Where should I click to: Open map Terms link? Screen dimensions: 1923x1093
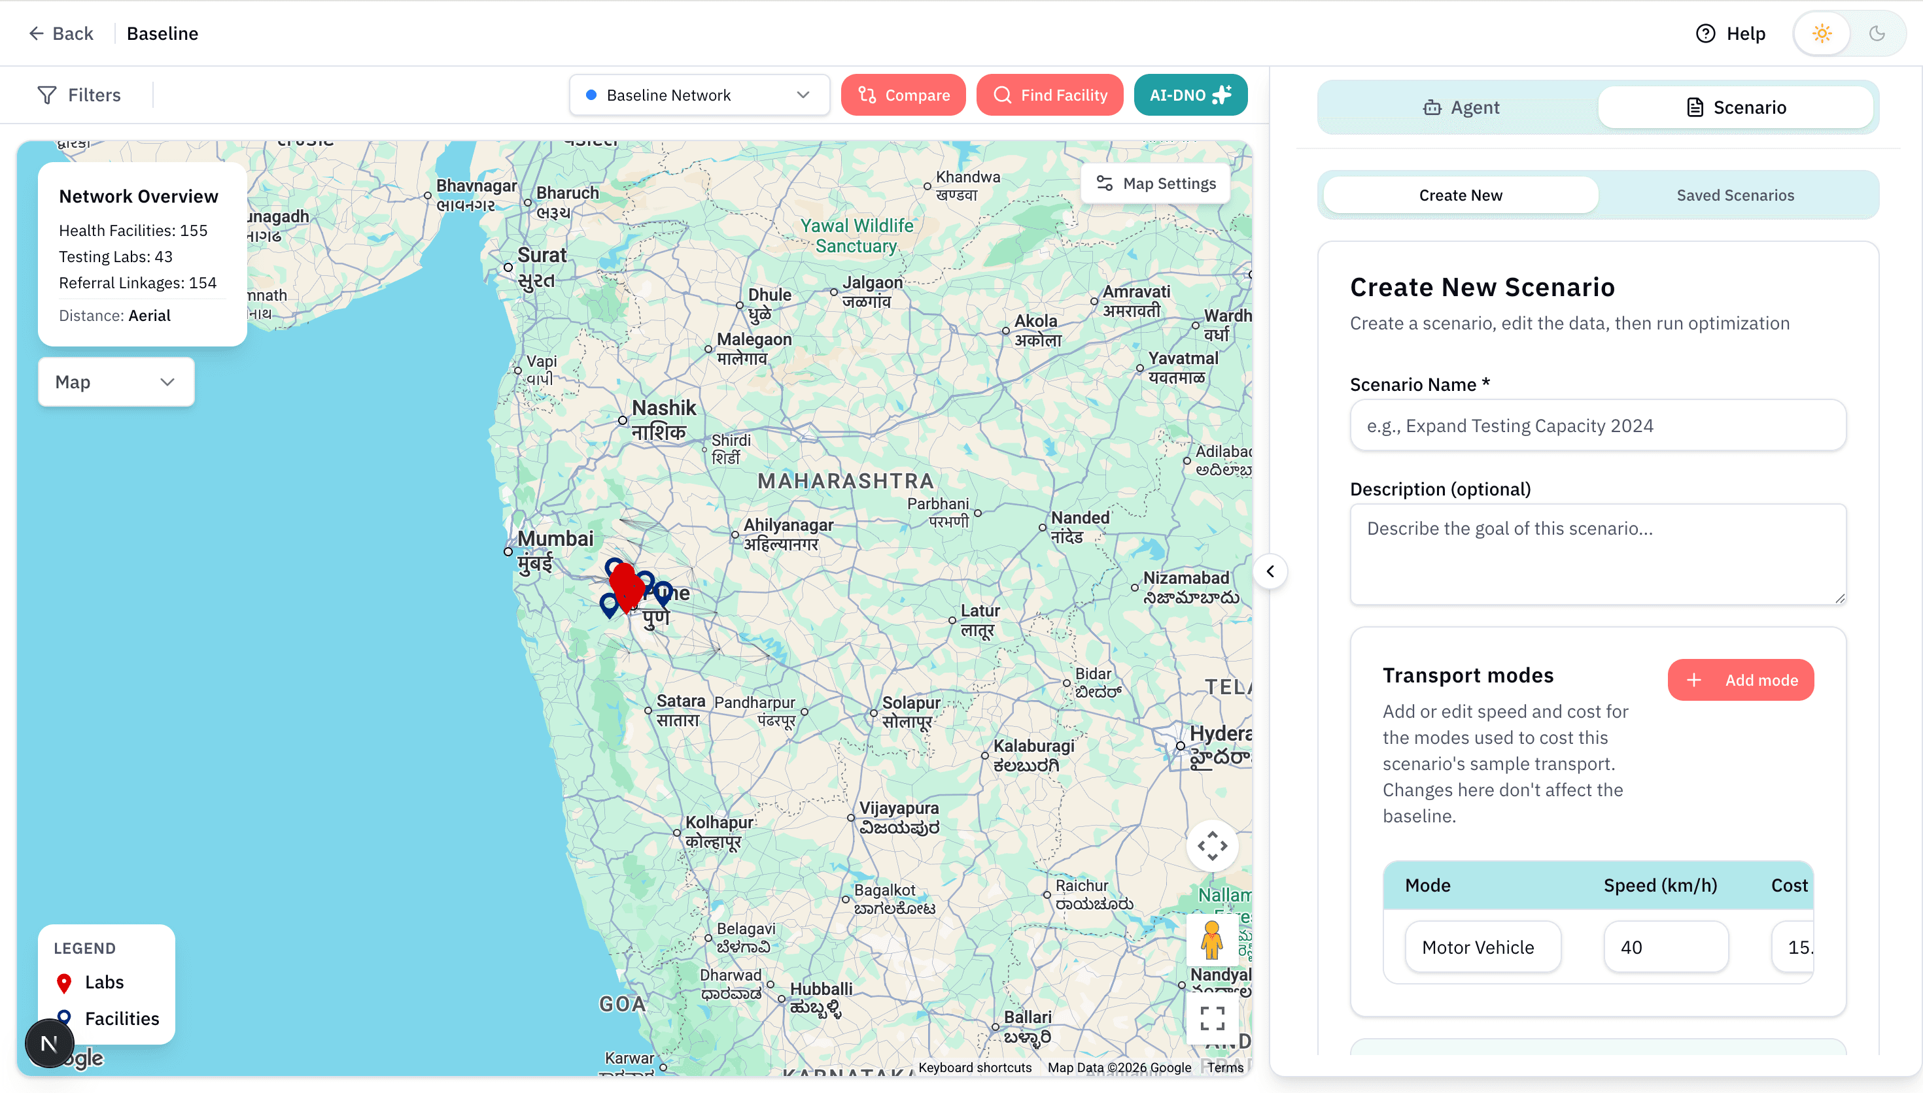1224,1068
